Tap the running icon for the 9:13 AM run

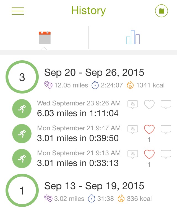[22, 158]
